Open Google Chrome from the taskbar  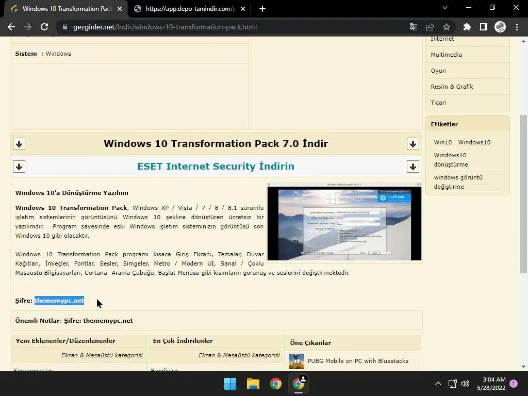click(x=275, y=384)
